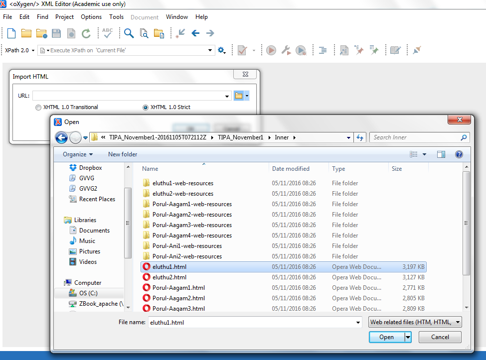Click the Validate checkmark icon
The image size is (486, 360).
tap(242, 50)
